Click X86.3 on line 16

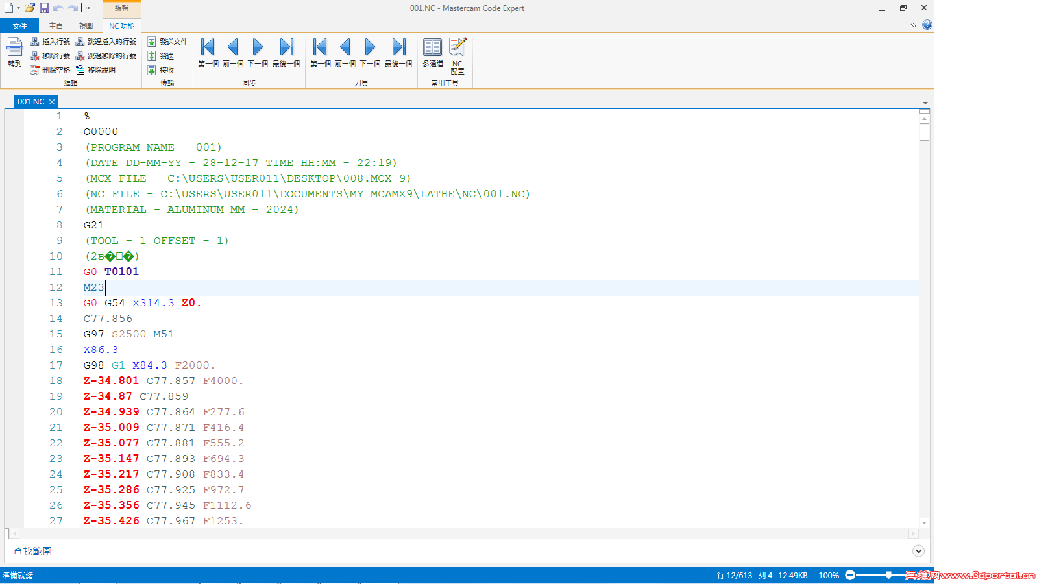click(101, 350)
